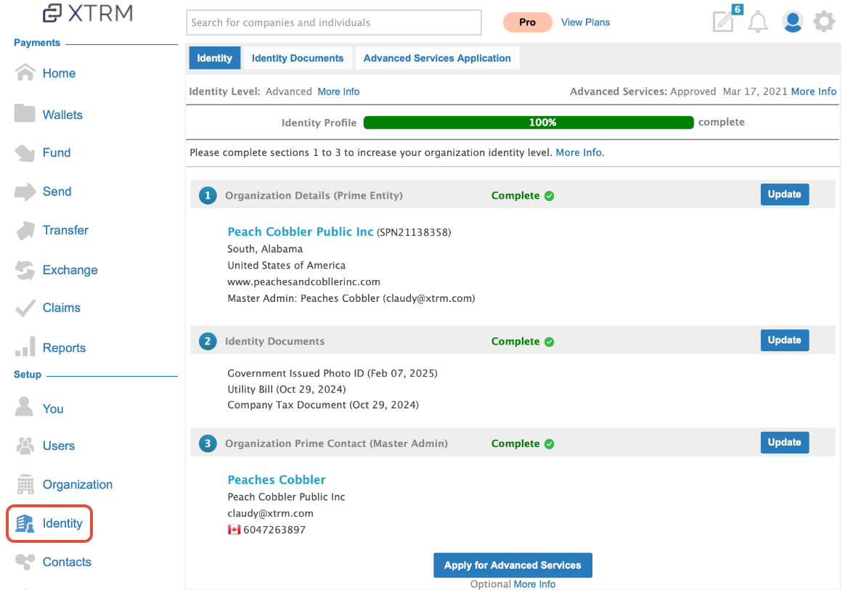
Task: Click the Identity sidebar icon
Action: click(x=25, y=523)
